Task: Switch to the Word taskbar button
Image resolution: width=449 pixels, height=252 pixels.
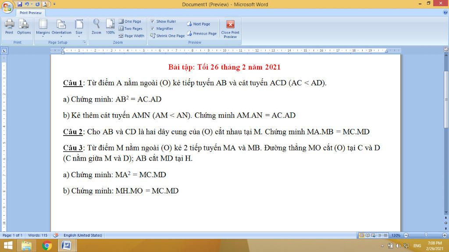Action: point(67,246)
